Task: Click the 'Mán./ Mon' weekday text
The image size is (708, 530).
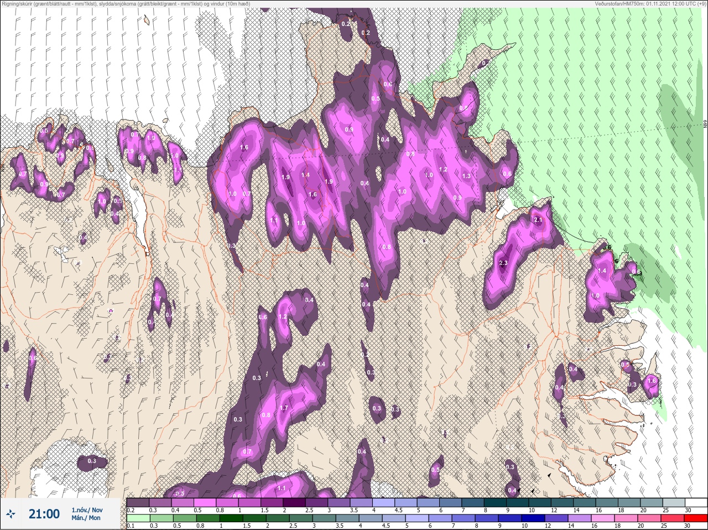Action: pyautogui.click(x=86, y=518)
